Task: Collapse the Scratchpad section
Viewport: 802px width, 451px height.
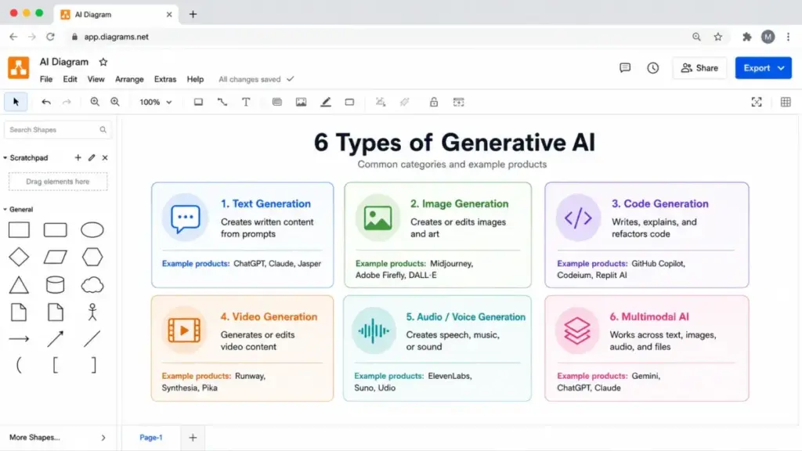Action: [x=5, y=157]
